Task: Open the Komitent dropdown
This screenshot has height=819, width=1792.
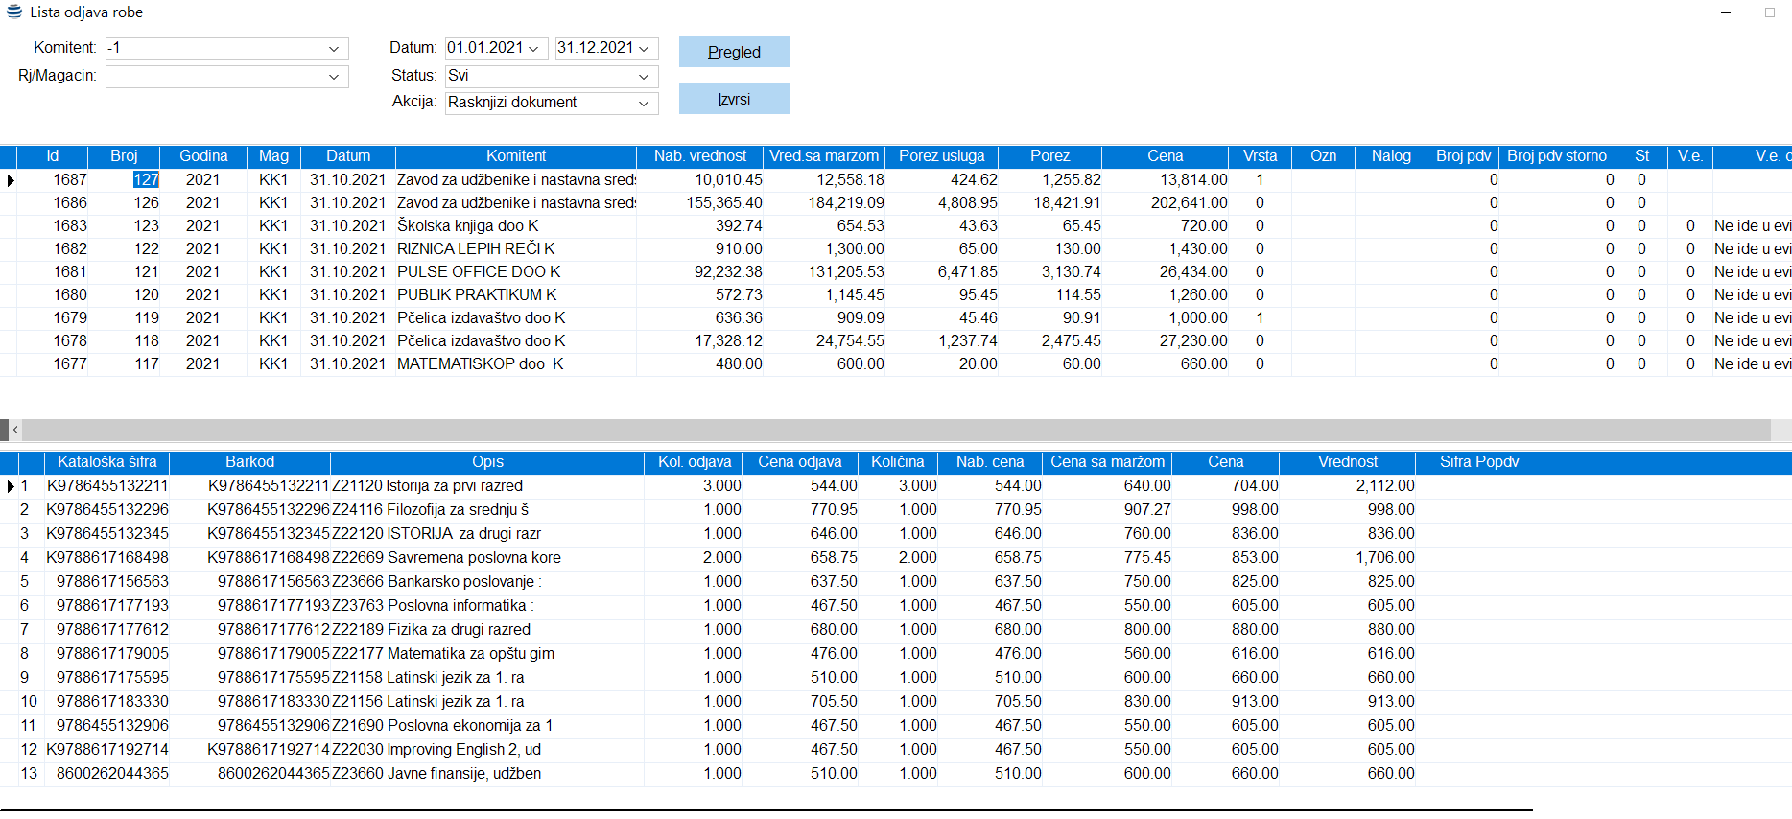Action: (x=333, y=49)
